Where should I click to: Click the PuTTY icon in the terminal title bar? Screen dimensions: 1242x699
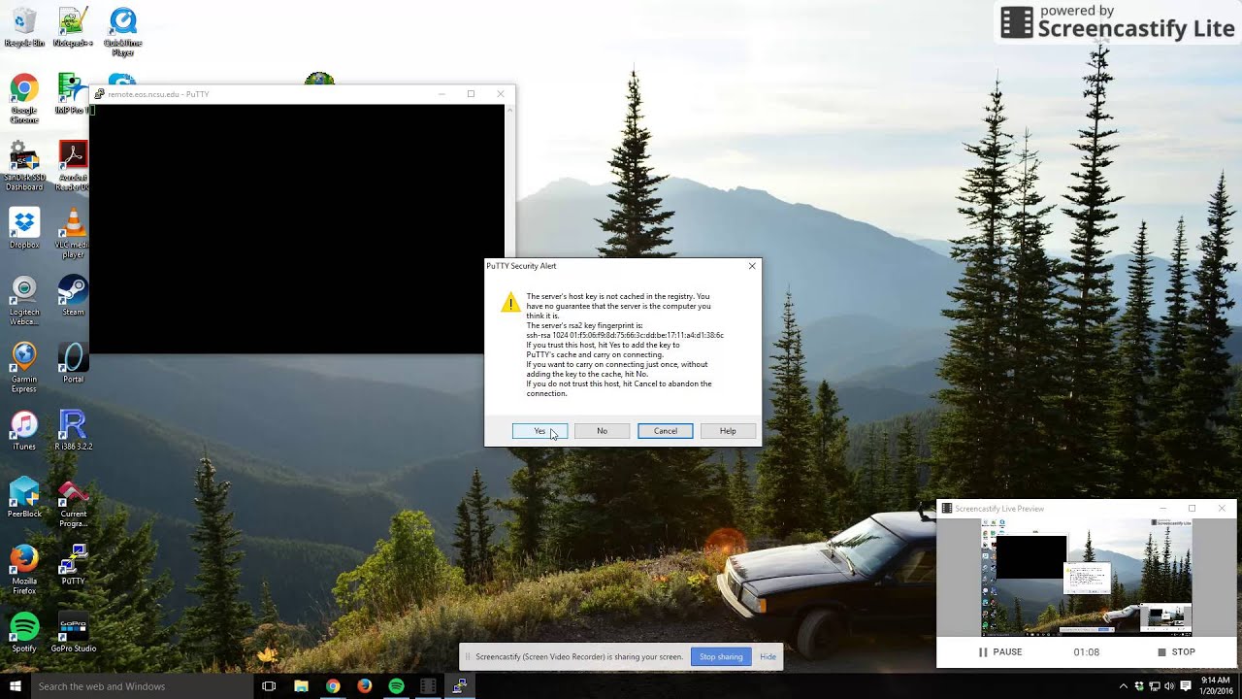click(x=99, y=94)
